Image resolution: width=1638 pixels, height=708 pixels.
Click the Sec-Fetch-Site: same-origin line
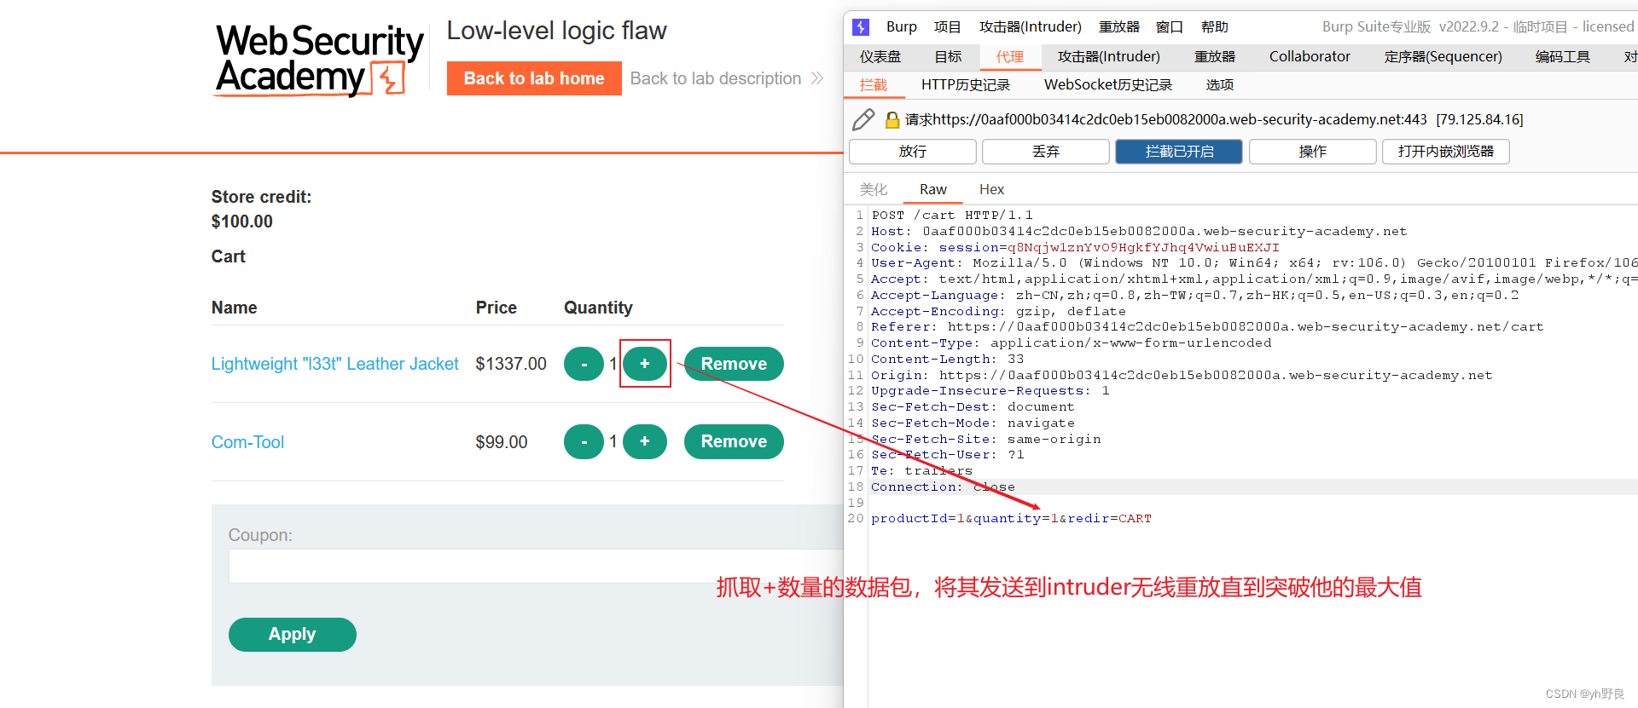coord(985,439)
